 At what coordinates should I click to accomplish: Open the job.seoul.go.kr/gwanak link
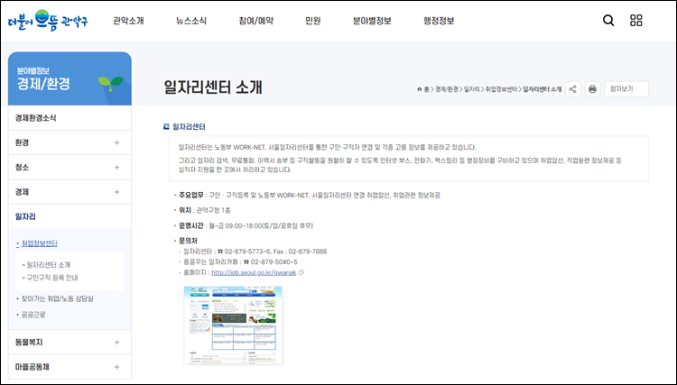[254, 272]
